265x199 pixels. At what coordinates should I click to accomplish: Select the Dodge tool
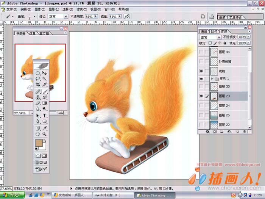44,108
